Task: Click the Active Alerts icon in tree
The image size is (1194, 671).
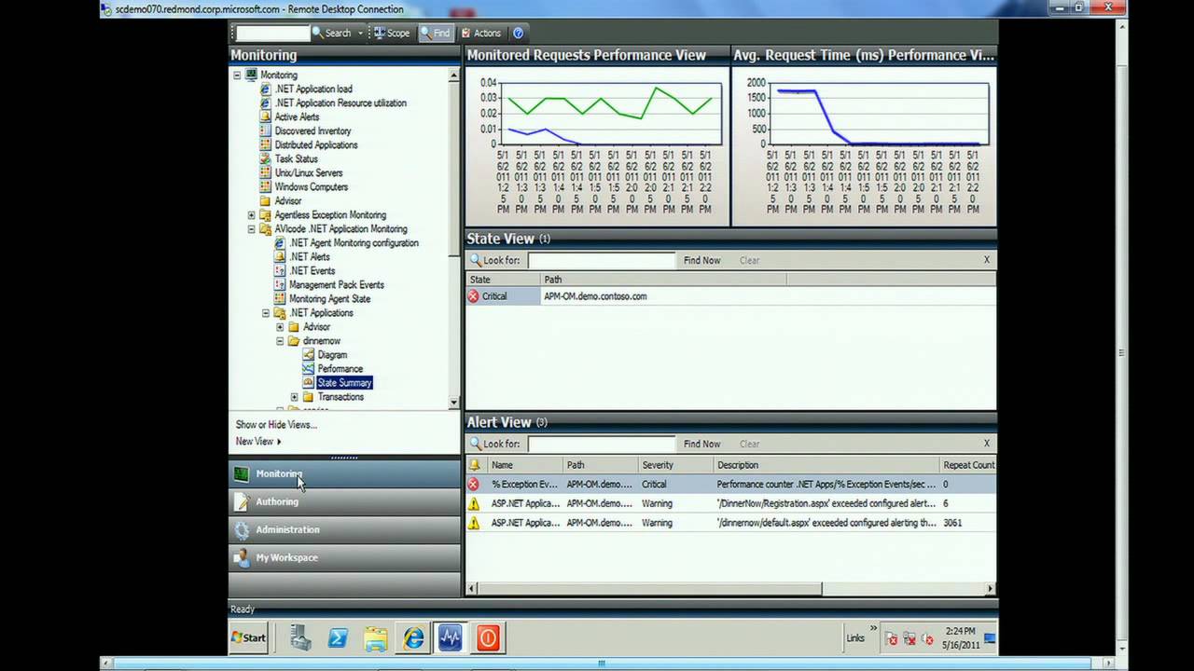Action: [265, 116]
